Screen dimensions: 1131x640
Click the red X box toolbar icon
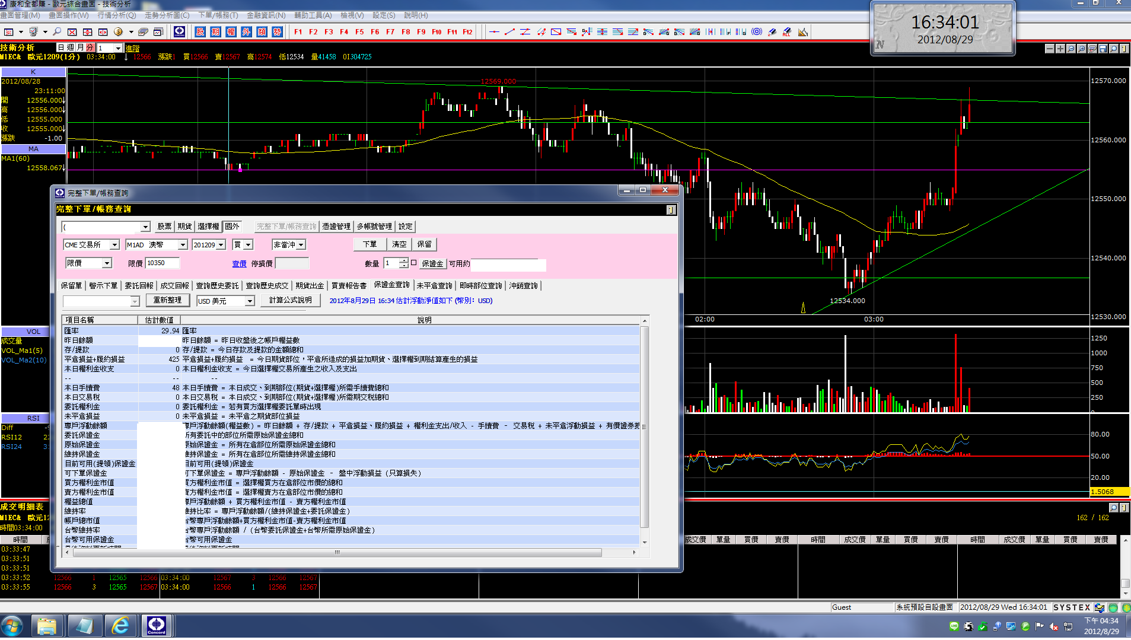click(72, 32)
